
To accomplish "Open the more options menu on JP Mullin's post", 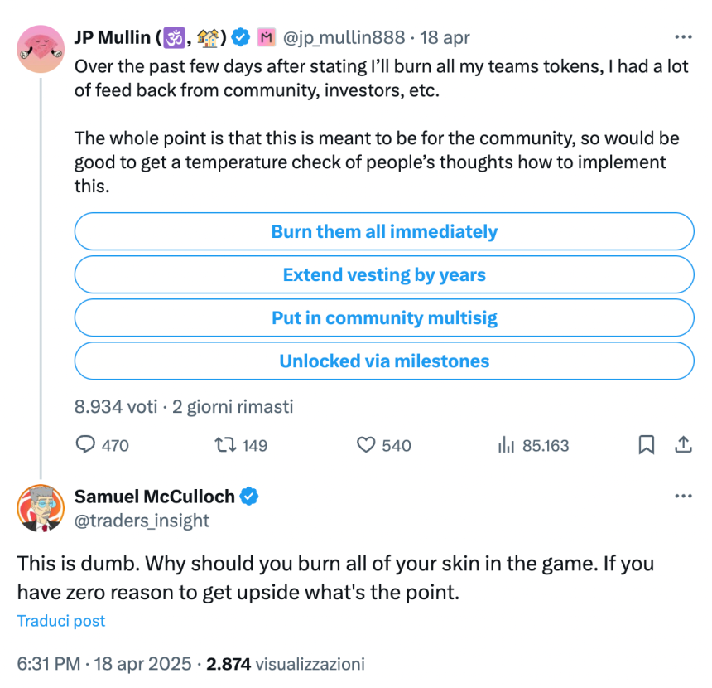I will tap(683, 37).
